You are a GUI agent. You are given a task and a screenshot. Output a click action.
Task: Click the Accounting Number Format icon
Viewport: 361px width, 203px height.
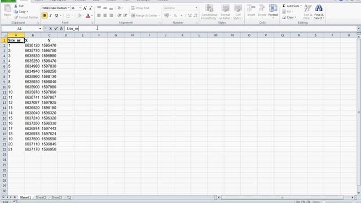(166, 16)
